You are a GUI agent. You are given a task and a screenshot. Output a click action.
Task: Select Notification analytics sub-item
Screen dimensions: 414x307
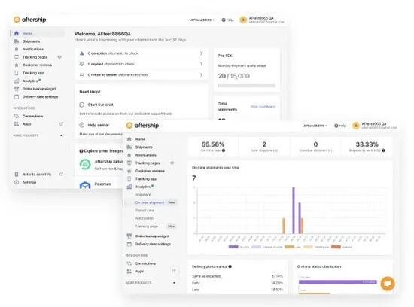pyautogui.click(x=145, y=218)
